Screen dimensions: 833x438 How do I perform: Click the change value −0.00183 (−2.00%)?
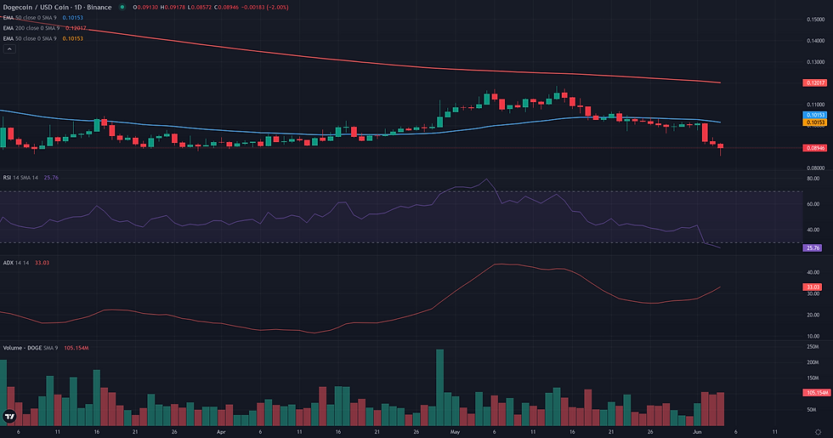click(265, 8)
